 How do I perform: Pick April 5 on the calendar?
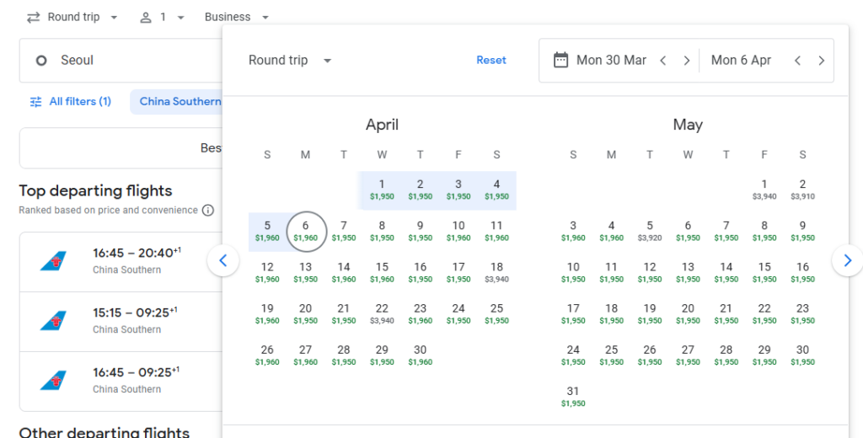pos(267,231)
